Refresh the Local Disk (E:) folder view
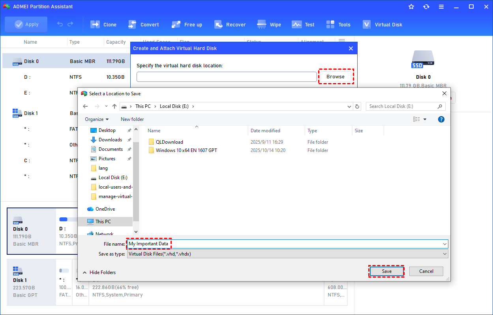 (358, 106)
